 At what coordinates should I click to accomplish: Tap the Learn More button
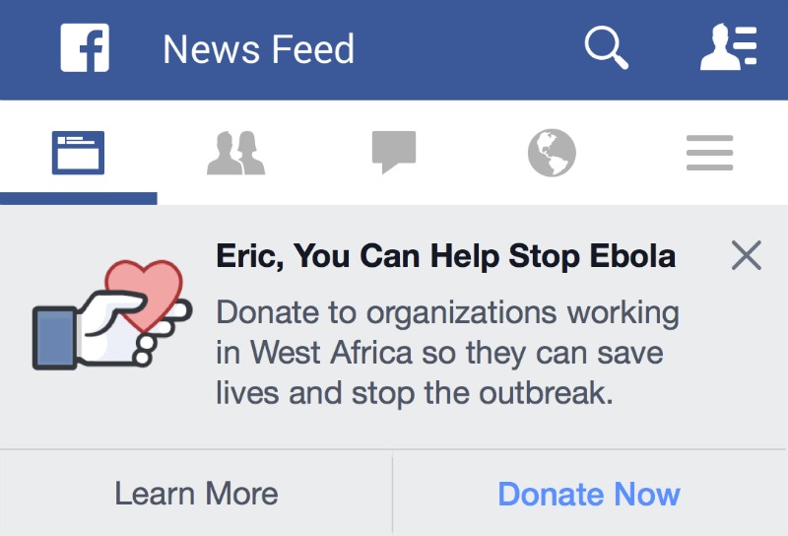coord(196,494)
